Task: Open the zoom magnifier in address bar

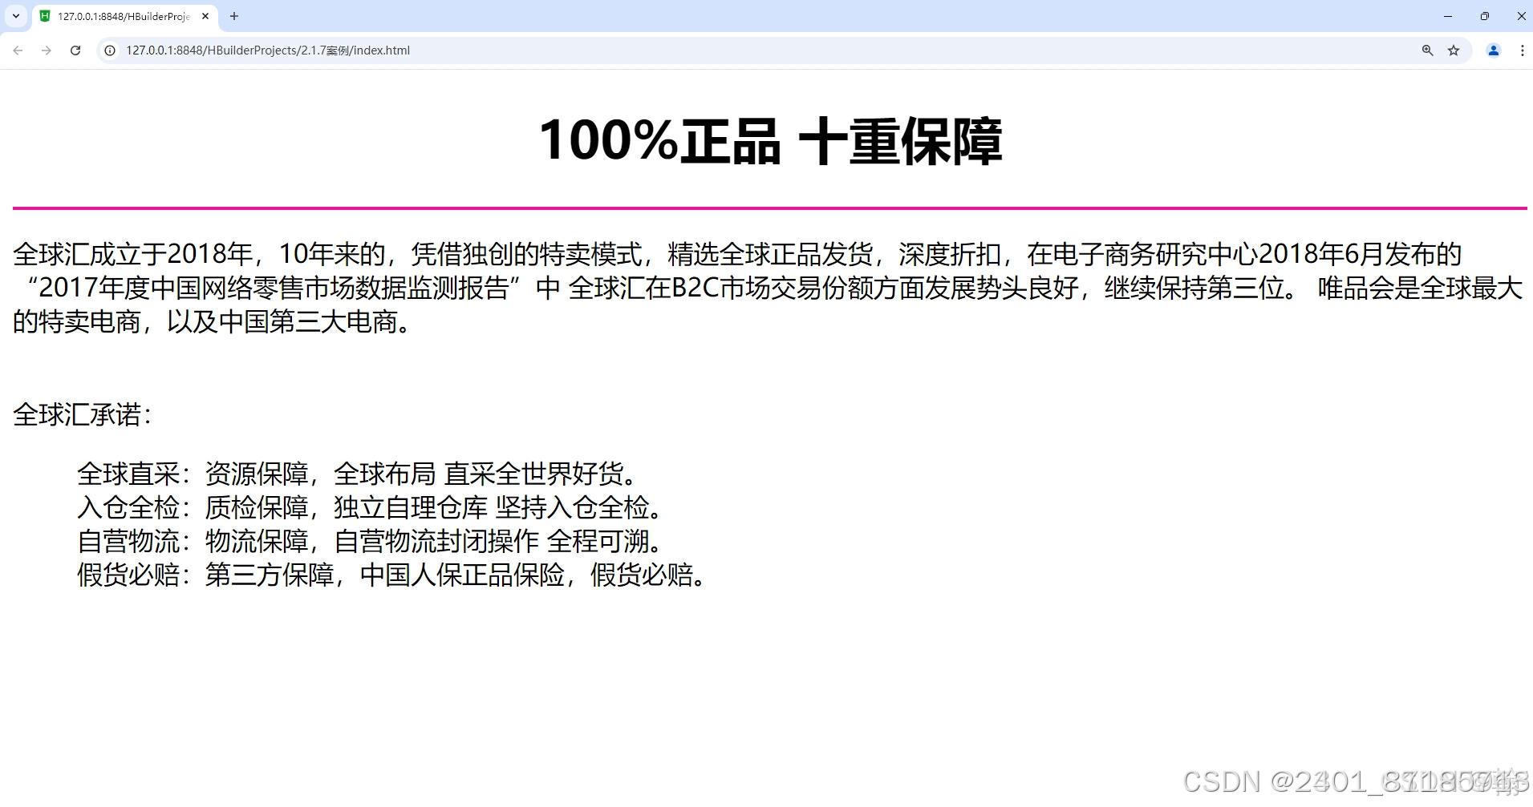Action: pyautogui.click(x=1427, y=50)
